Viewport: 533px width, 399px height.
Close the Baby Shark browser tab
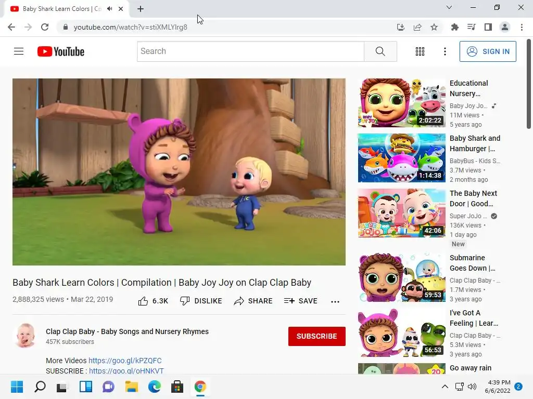pos(121,9)
